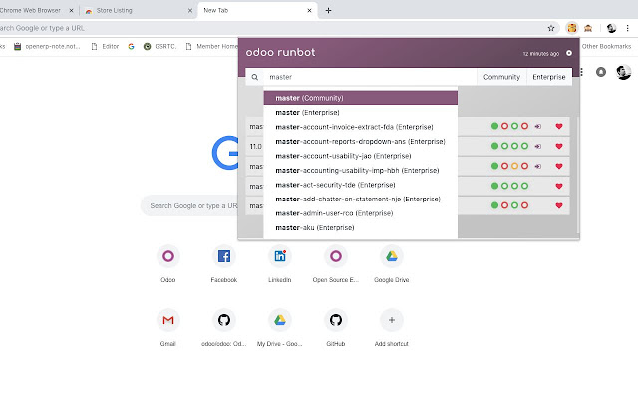Open the Google Drive shortcut tile
Image resolution: width=638 pixels, height=399 pixels.
pos(392,256)
